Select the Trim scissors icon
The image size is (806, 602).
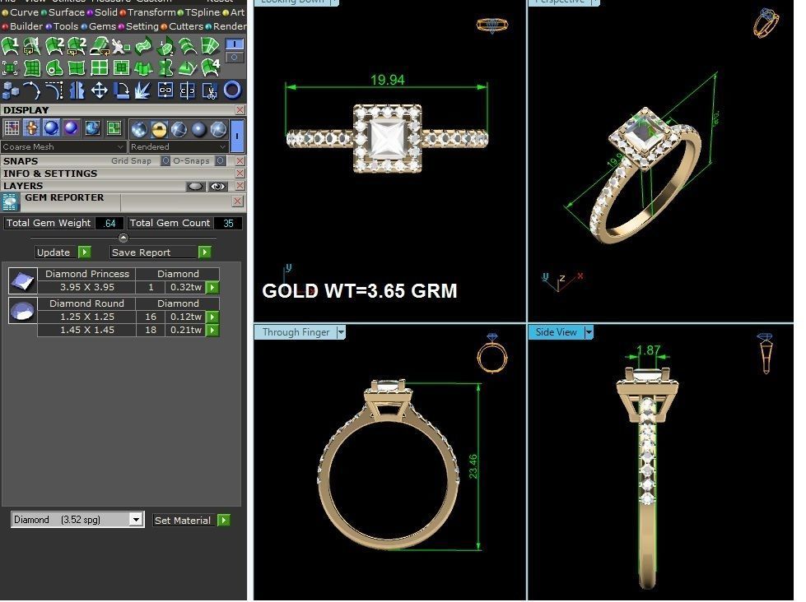coord(210,90)
